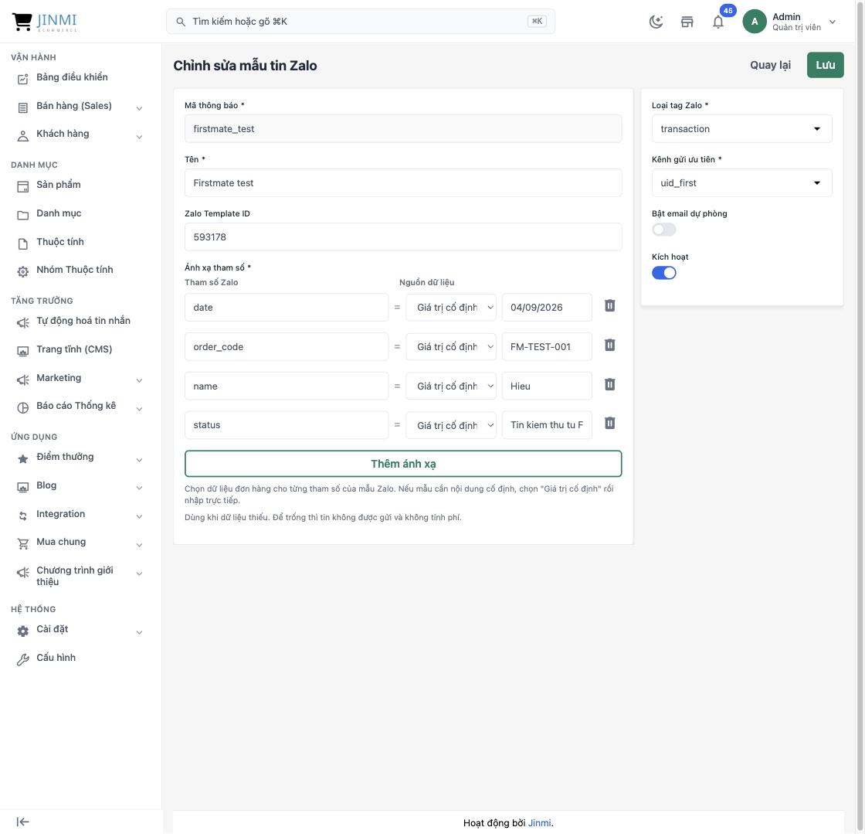Click the Zalo Template ID field
865x834 pixels.
click(402, 237)
